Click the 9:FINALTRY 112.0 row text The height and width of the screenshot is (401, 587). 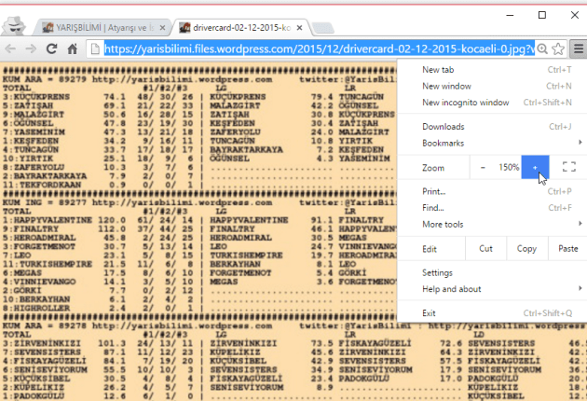pyautogui.click(x=64, y=228)
